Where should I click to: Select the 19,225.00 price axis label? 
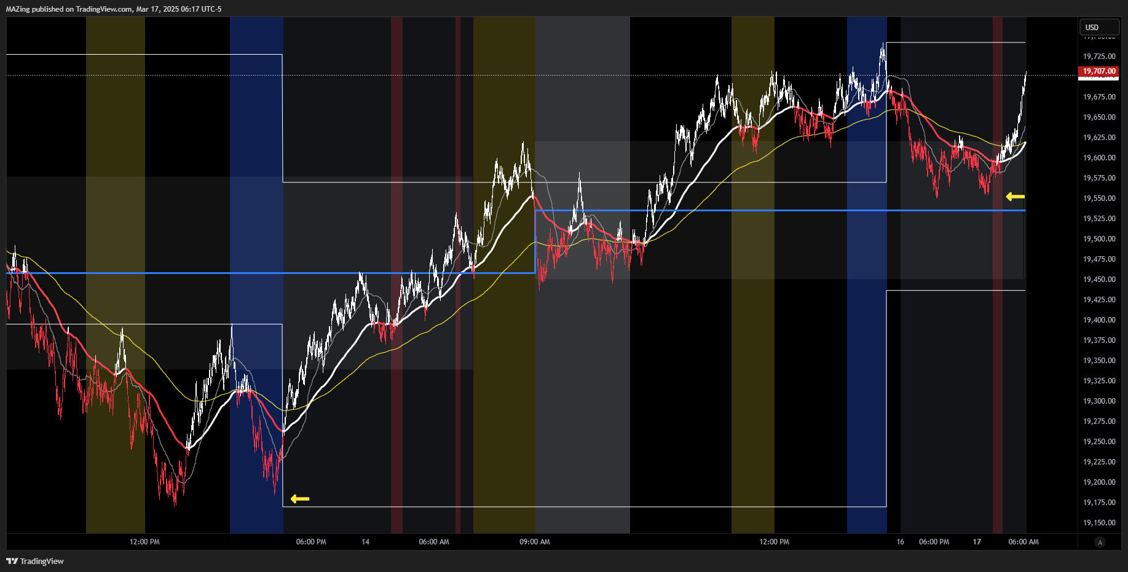point(1099,462)
